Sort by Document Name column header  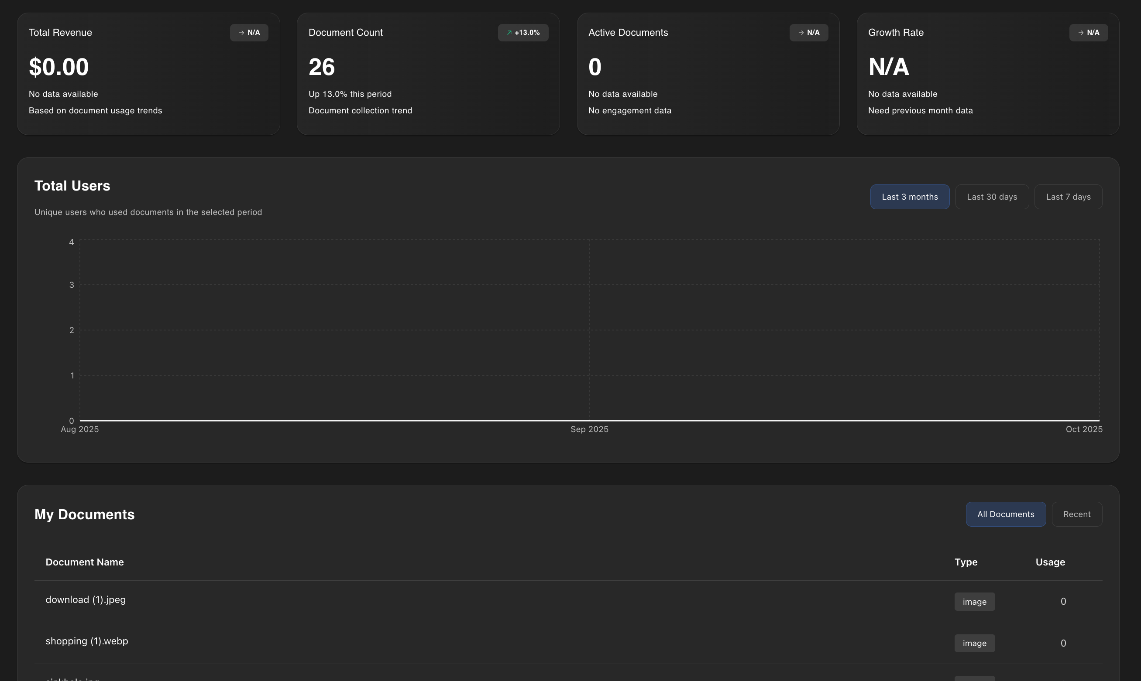(x=85, y=562)
